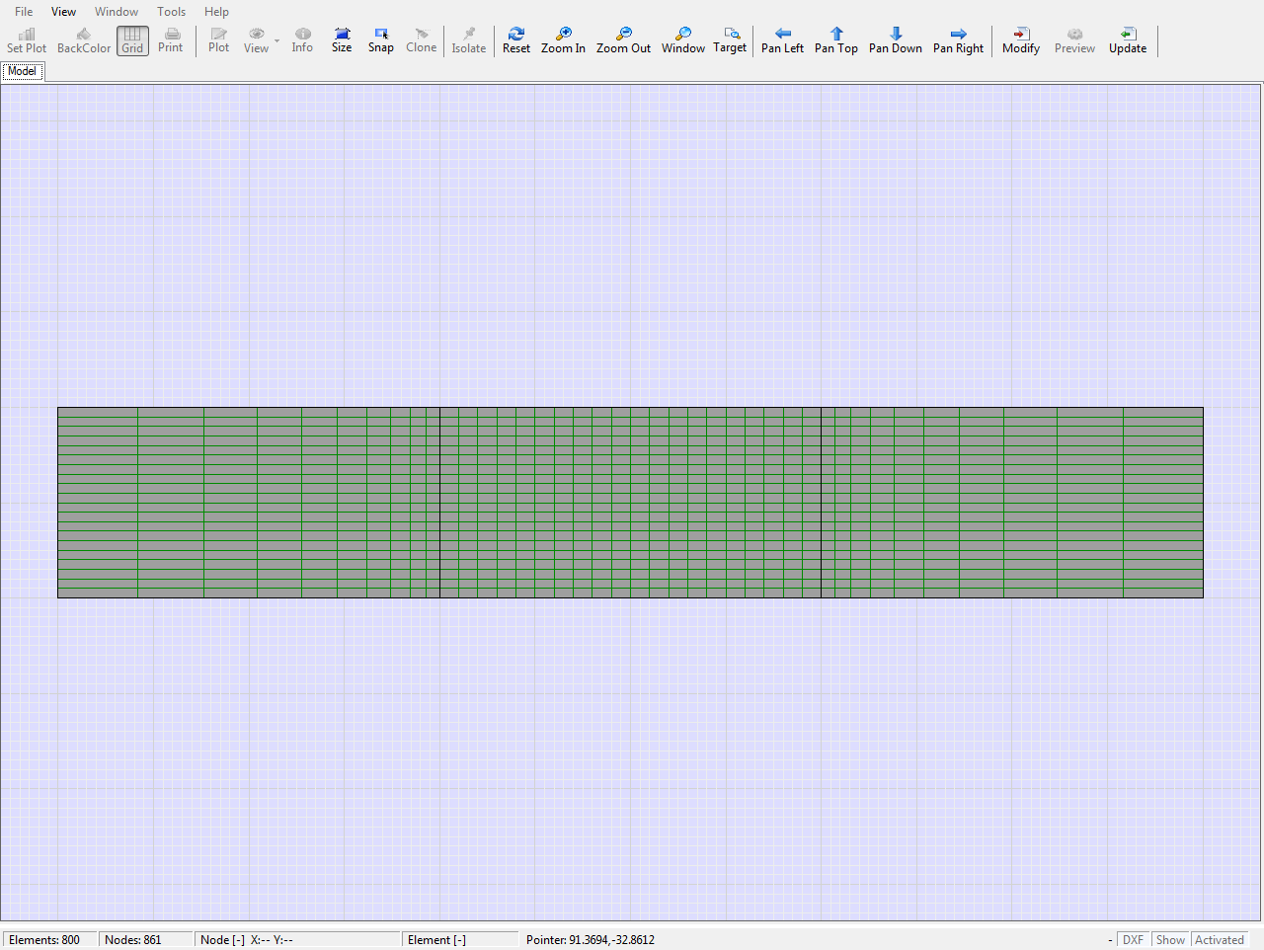Select the Window zoom tool
The height and width of the screenshot is (950, 1264).
pyautogui.click(x=683, y=40)
